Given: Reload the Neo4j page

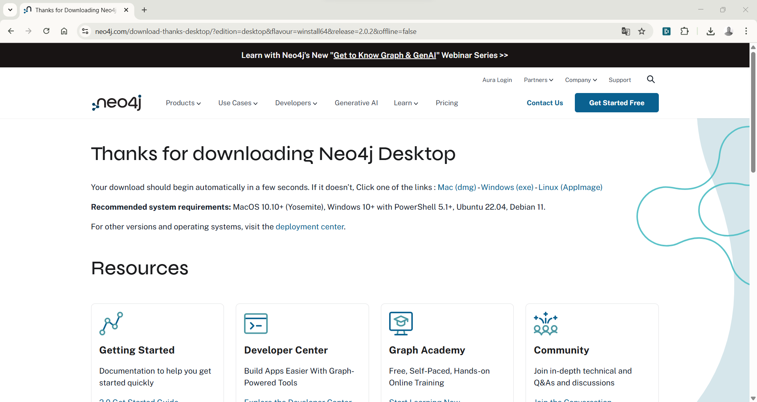Looking at the screenshot, I should click(46, 31).
